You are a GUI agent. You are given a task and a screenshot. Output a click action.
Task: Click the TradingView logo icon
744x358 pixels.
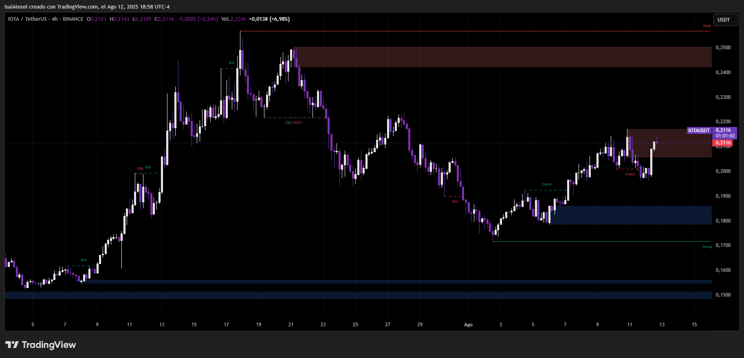12,345
